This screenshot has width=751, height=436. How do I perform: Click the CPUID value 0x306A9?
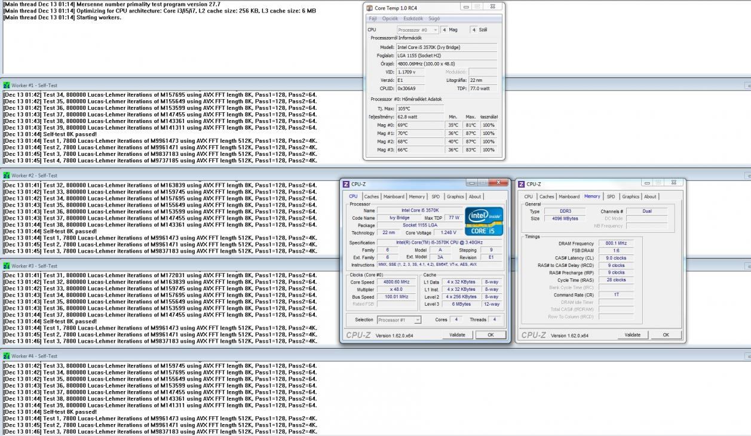[x=410, y=88]
